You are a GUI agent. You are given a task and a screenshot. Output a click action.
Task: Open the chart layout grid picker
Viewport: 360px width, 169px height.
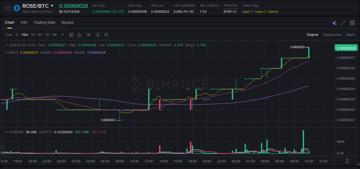pyautogui.click(x=352, y=22)
